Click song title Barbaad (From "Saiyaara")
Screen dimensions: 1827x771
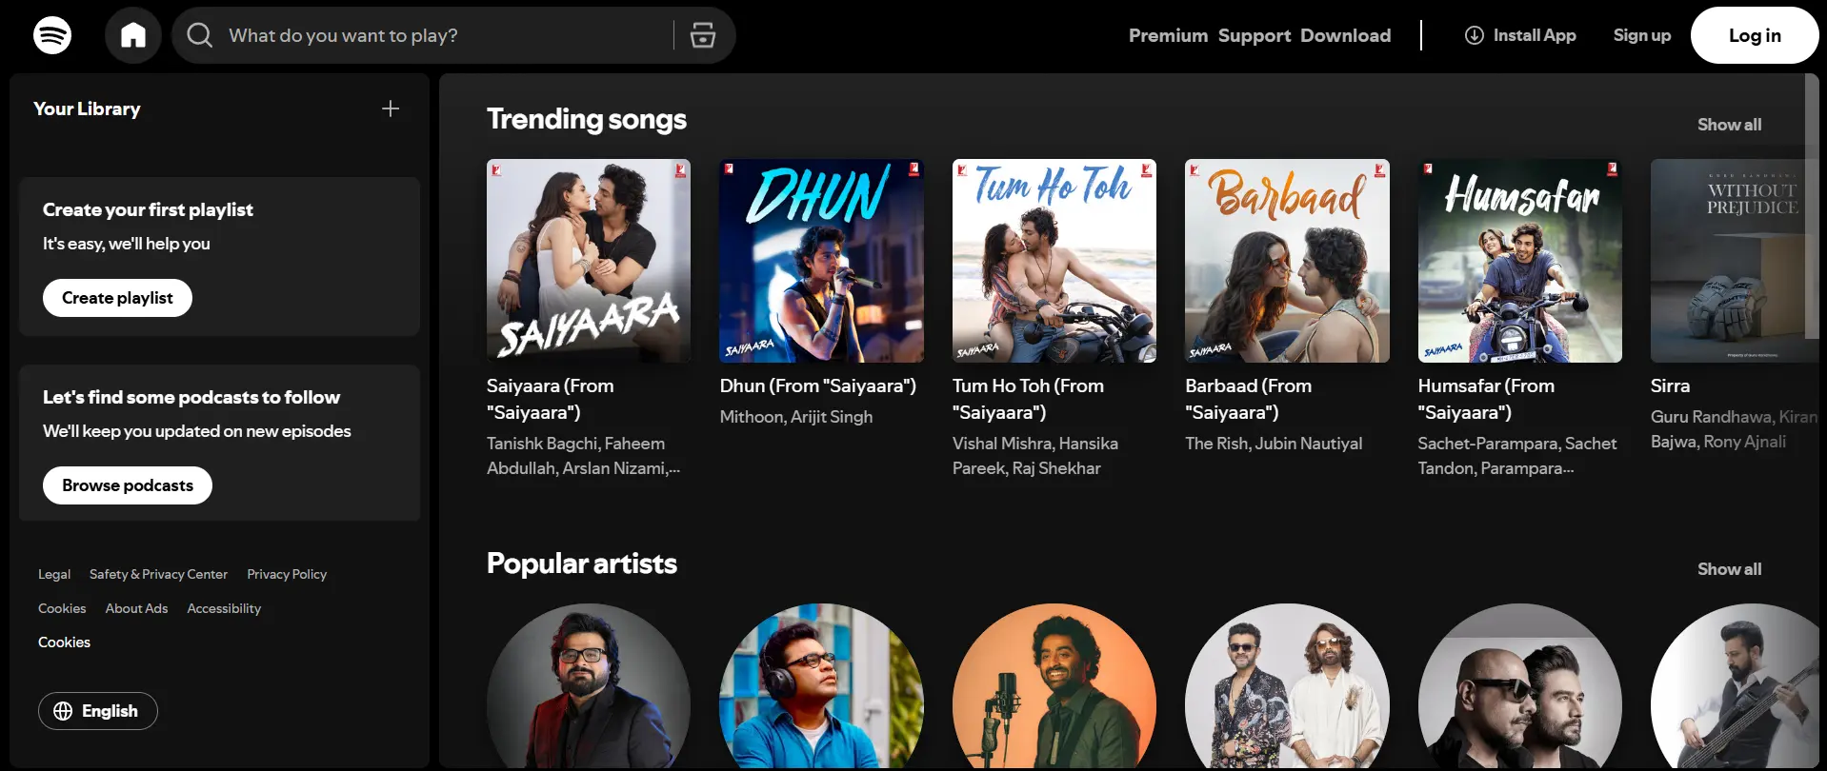tap(1249, 399)
